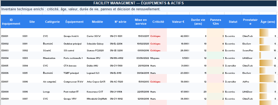The height and width of the screenshot is (105, 278).
Task: Select the 'Criticité' header cell
Action: point(158,22)
